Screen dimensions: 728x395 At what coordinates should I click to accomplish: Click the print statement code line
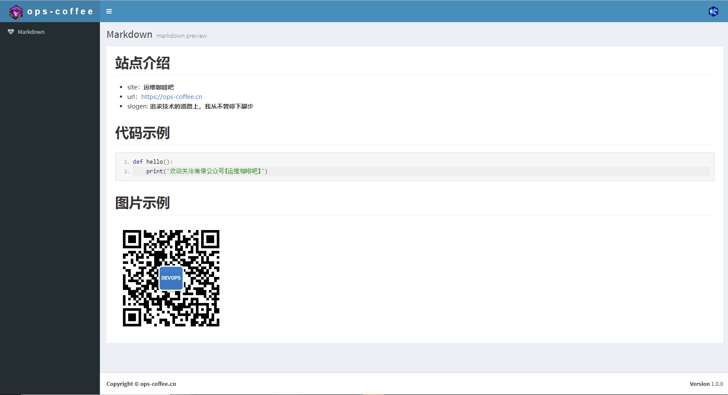[207, 171]
